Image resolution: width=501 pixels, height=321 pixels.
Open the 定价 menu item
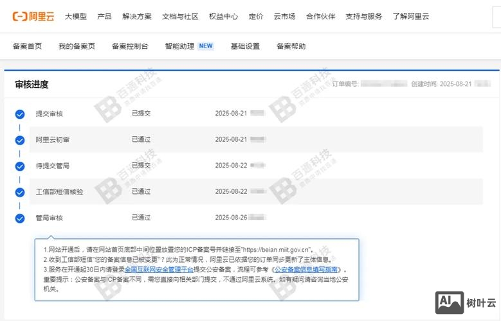[256, 16]
